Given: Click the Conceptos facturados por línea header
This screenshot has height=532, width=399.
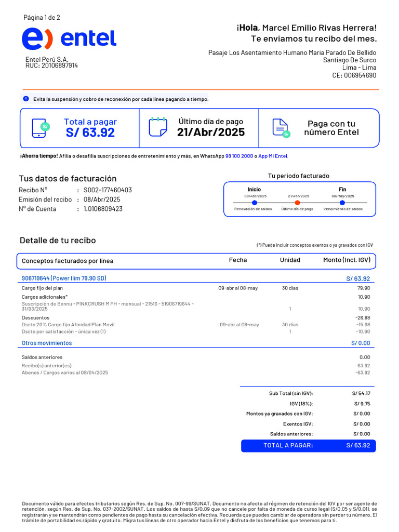Looking at the screenshot, I should pyautogui.click(x=68, y=261).
